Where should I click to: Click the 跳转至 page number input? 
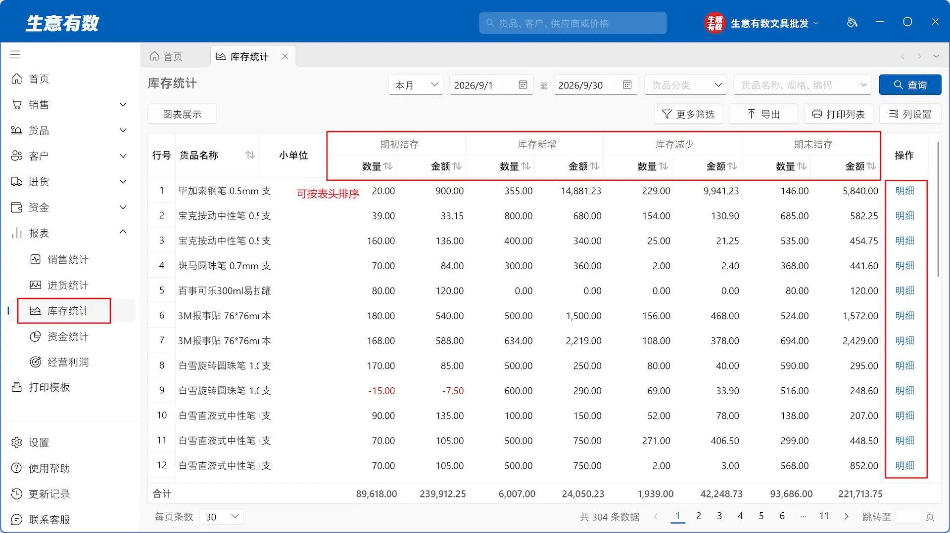pos(908,517)
